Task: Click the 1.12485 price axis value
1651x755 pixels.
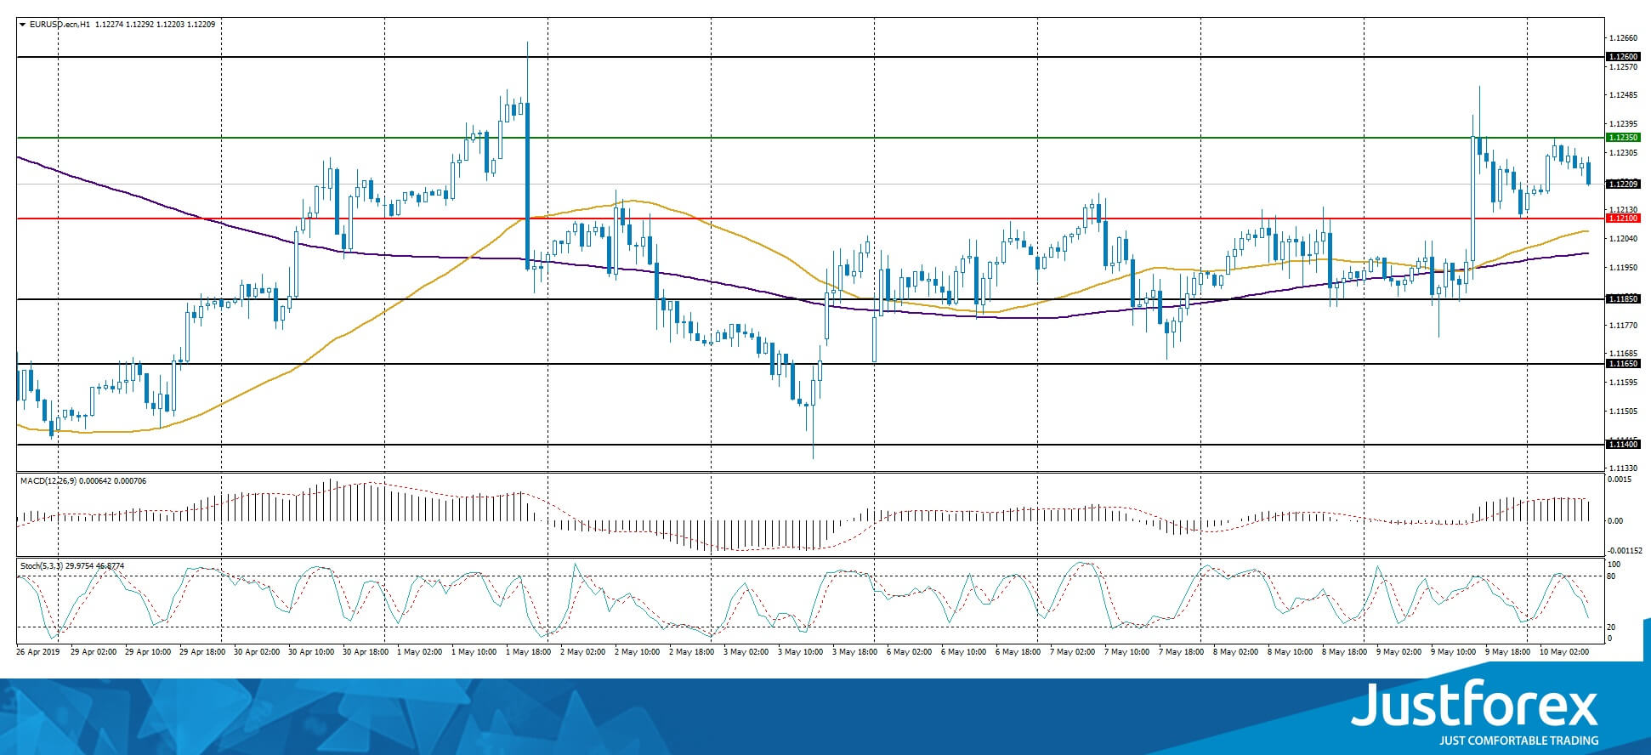Action: pos(1624,96)
